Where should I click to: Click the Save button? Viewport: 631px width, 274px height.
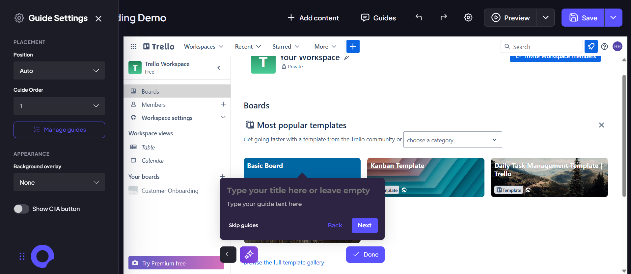click(583, 18)
